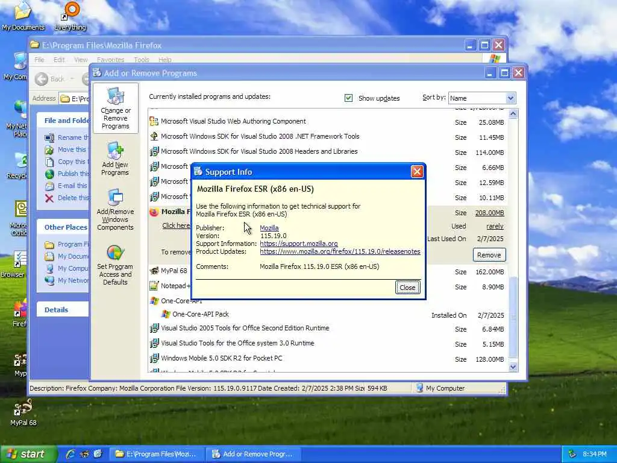Click Publish this file globe icon
Image resolution: width=617 pixels, height=463 pixels.
49,174
